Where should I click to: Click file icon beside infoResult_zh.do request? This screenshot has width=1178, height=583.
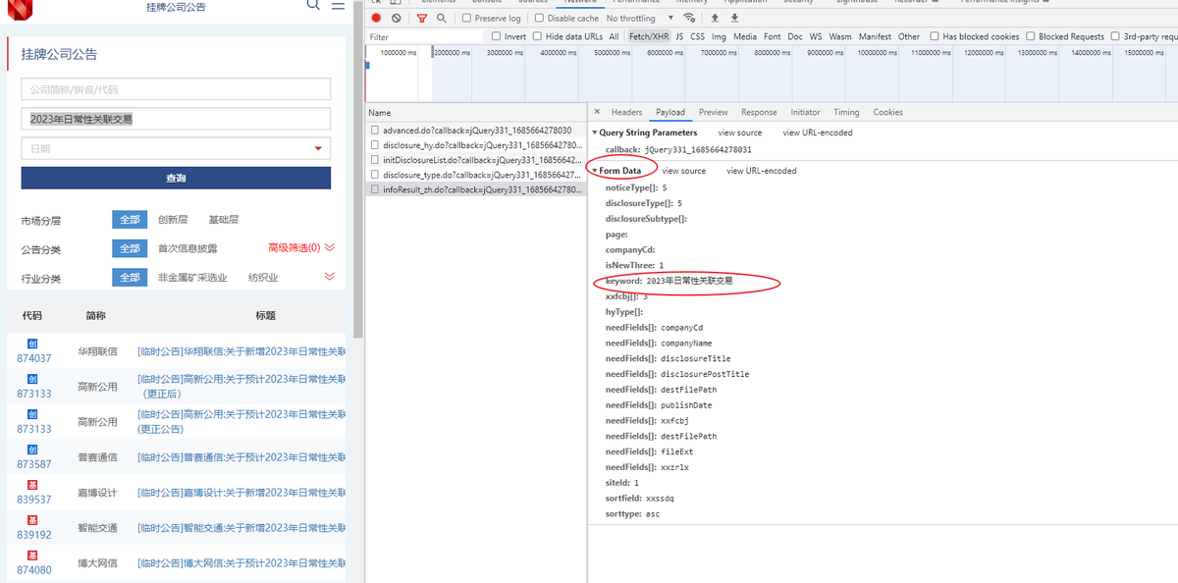[x=375, y=189]
